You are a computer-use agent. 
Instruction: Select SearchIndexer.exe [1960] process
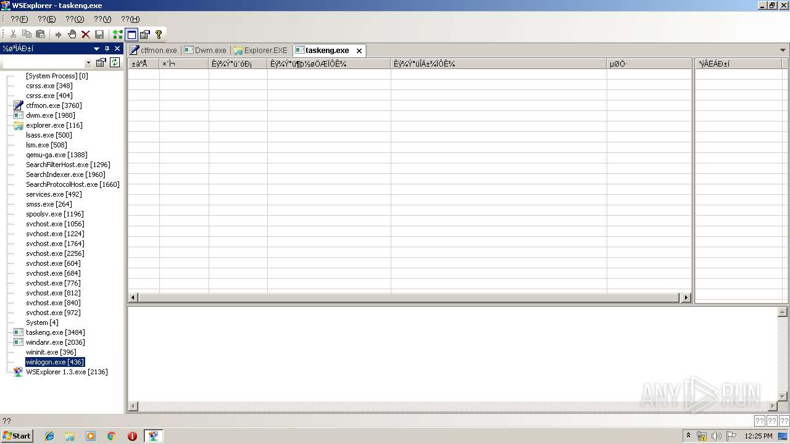click(x=65, y=175)
